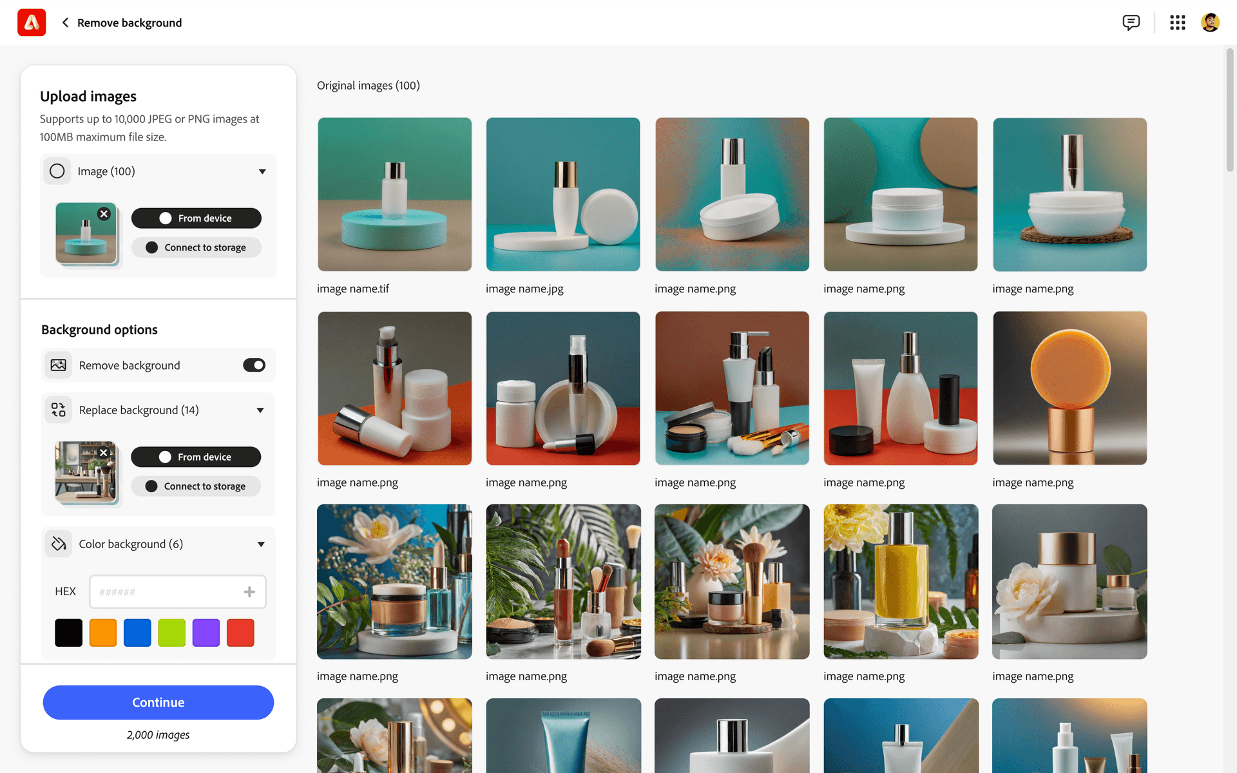Click the Remove background picture icon
The image size is (1237, 773).
tap(58, 365)
